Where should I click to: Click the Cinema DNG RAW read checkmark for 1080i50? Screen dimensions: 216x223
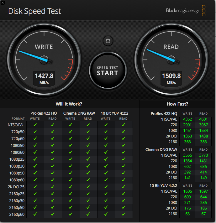coord(88,145)
